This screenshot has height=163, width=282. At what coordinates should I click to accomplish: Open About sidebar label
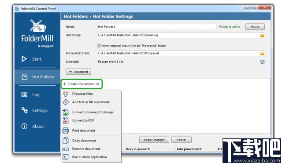tap(38, 126)
